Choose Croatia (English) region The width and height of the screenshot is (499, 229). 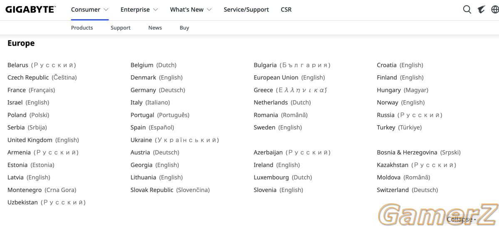400,65
